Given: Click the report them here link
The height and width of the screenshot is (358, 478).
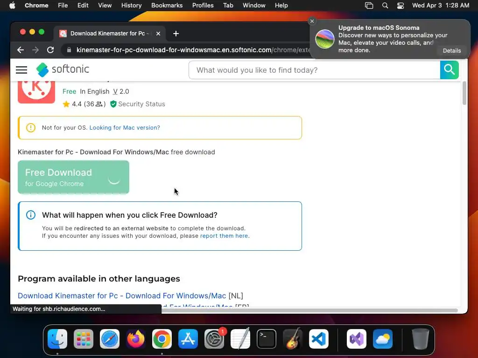Looking at the screenshot, I should (224, 235).
